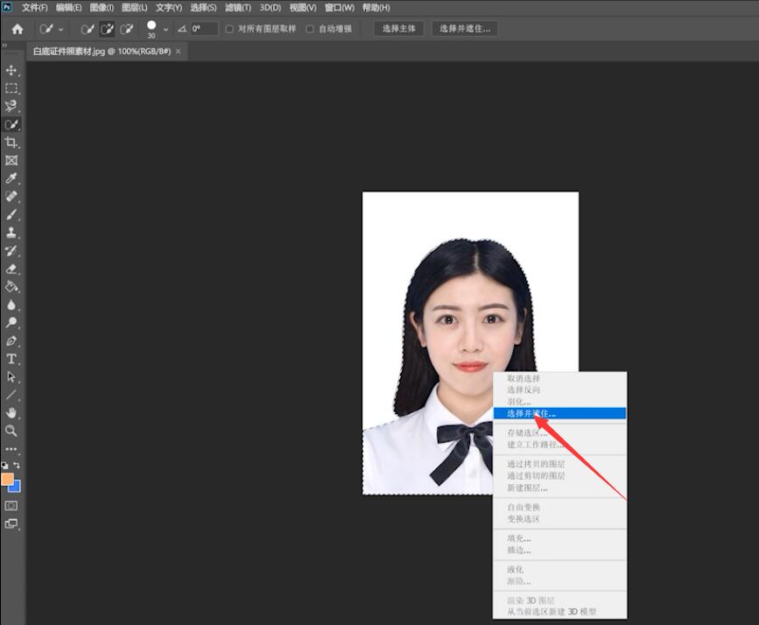Select the Pen tool
The width and height of the screenshot is (759, 625).
click(11, 341)
